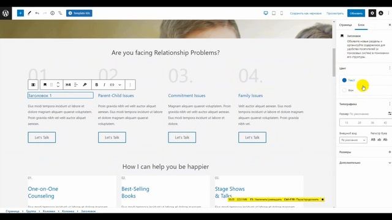Insert a link on the heading
Viewport: 392px width, 220px height.
(x=112, y=84)
